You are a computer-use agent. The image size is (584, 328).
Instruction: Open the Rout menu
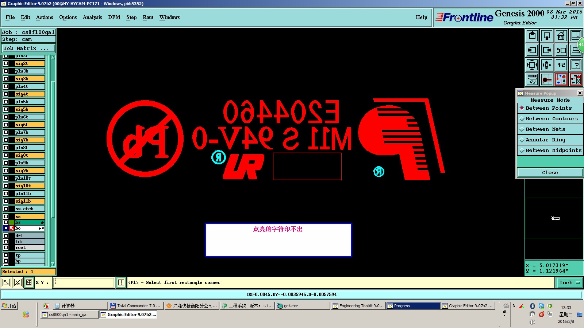[148, 17]
